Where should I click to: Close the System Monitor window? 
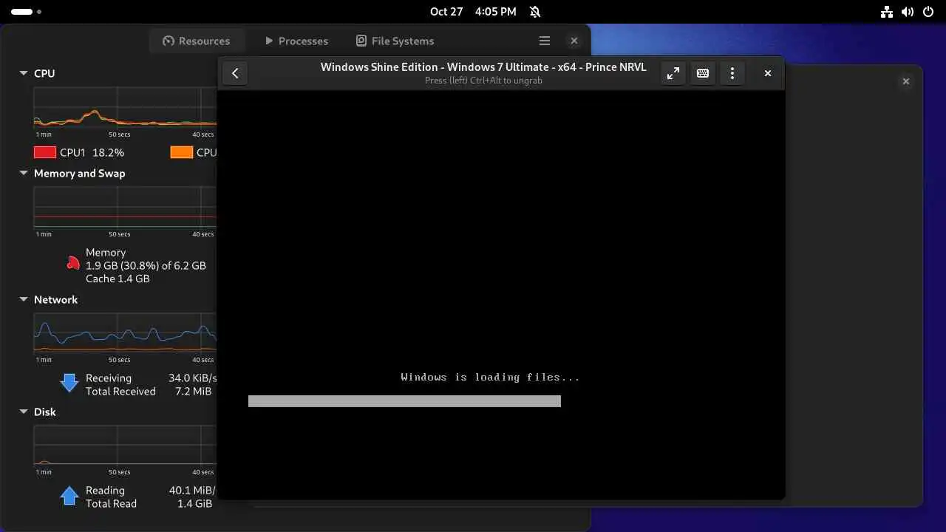[x=574, y=41]
